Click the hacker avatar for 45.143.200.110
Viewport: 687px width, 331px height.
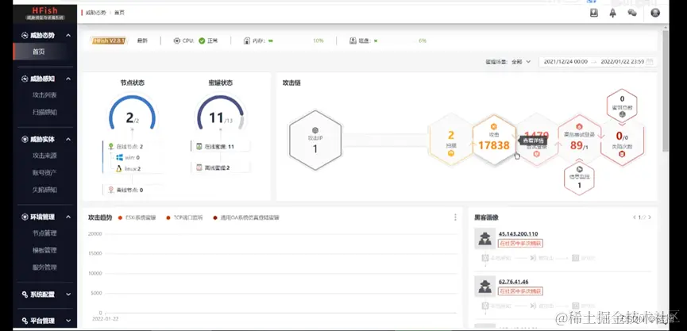tap(485, 239)
